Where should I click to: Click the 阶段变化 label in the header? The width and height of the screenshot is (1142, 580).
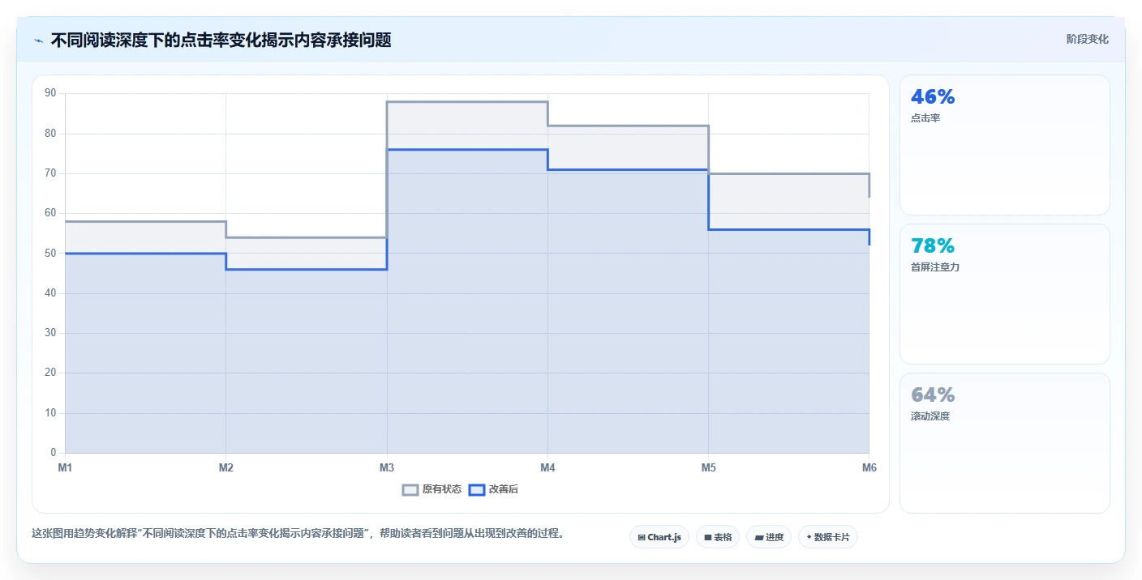pos(1088,39)
